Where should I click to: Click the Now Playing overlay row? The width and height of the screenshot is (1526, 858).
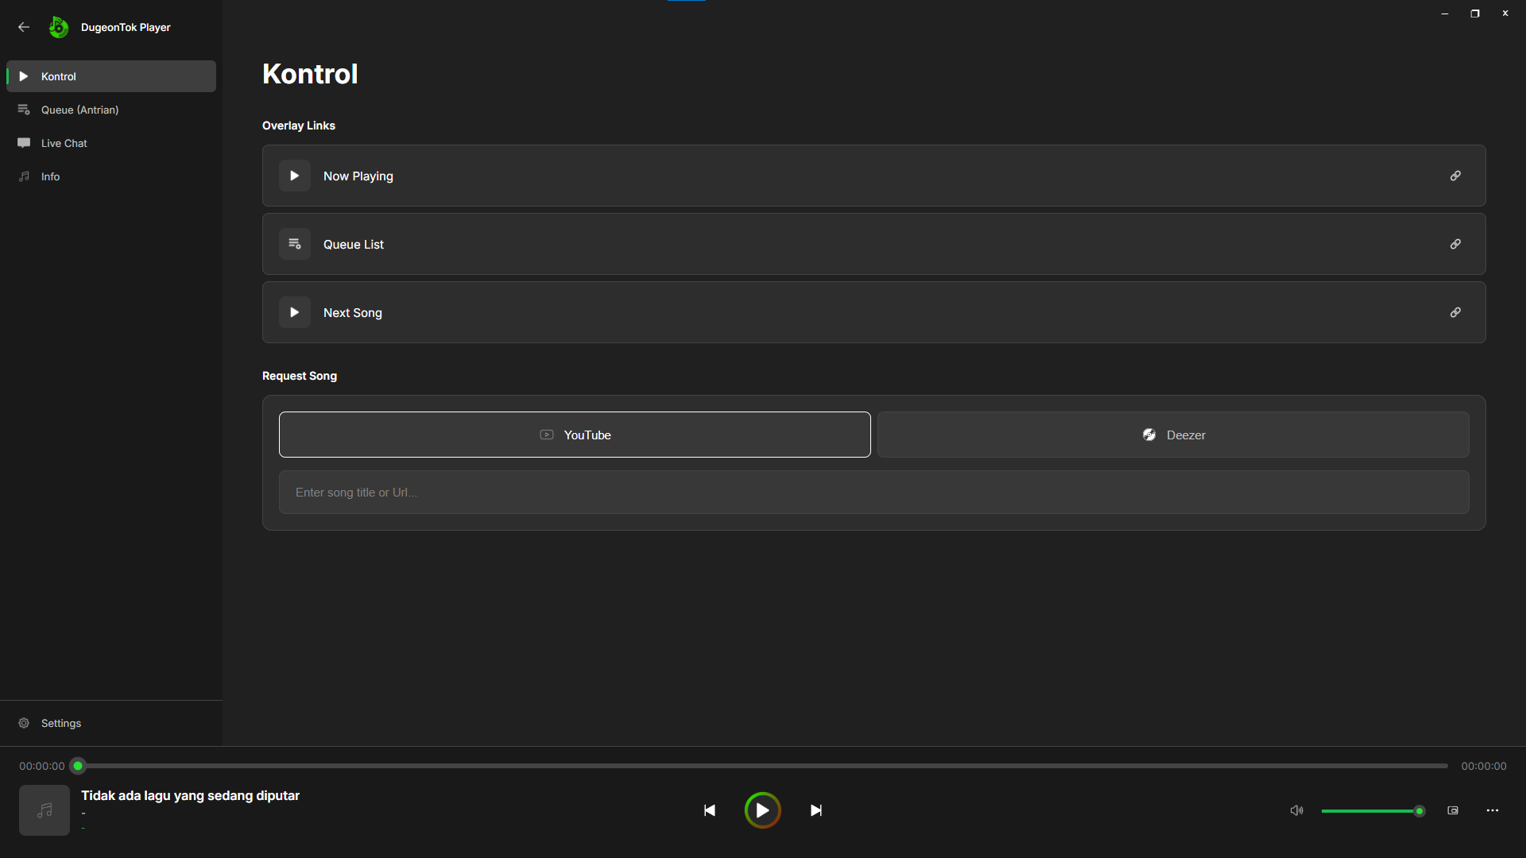[x=795, y=176]
